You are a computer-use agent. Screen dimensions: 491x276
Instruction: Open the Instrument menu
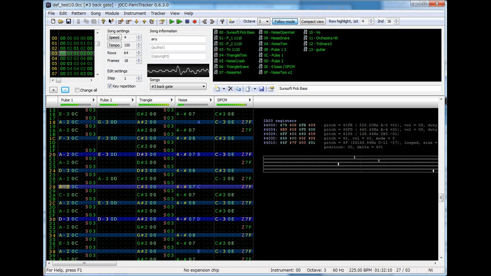coord(135,13)
